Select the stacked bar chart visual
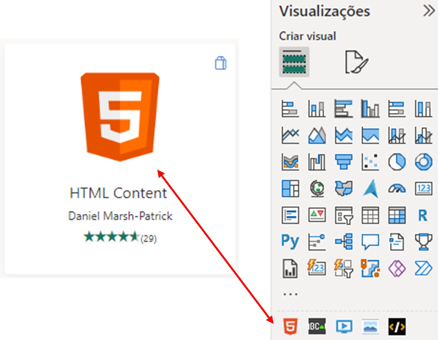 [290, 109]
